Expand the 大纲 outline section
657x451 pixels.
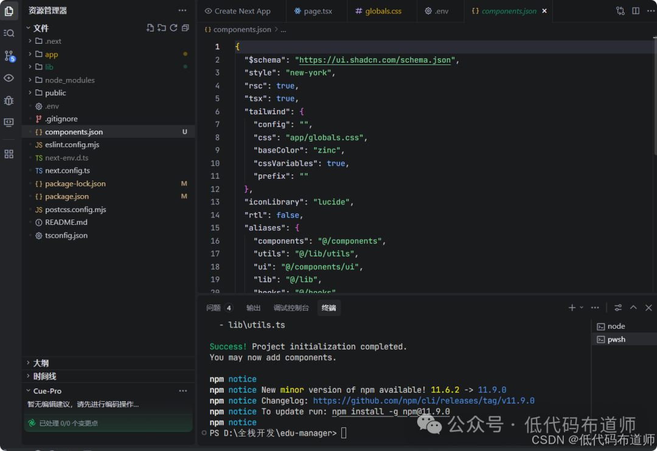tap(41, 363)
